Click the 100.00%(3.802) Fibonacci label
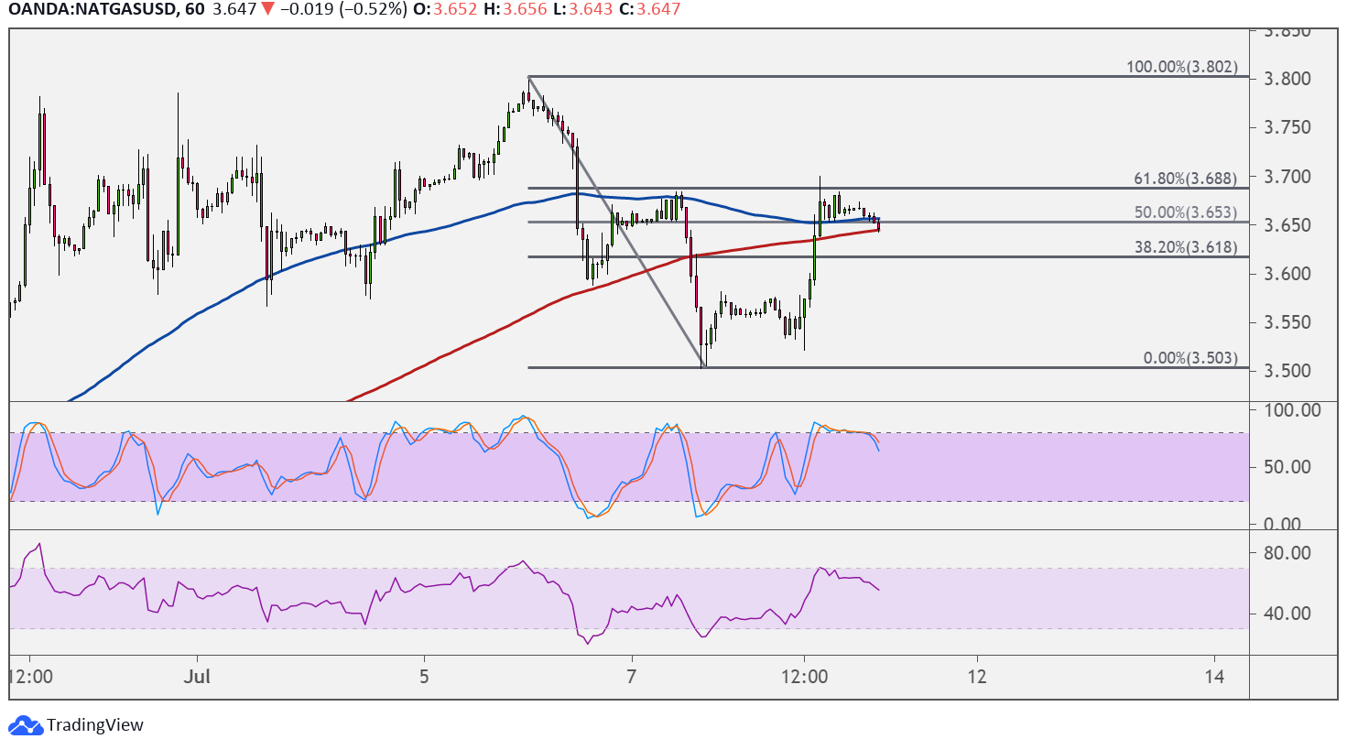Viewport: 1347px width, 750px height. (x=1182, y=67)
